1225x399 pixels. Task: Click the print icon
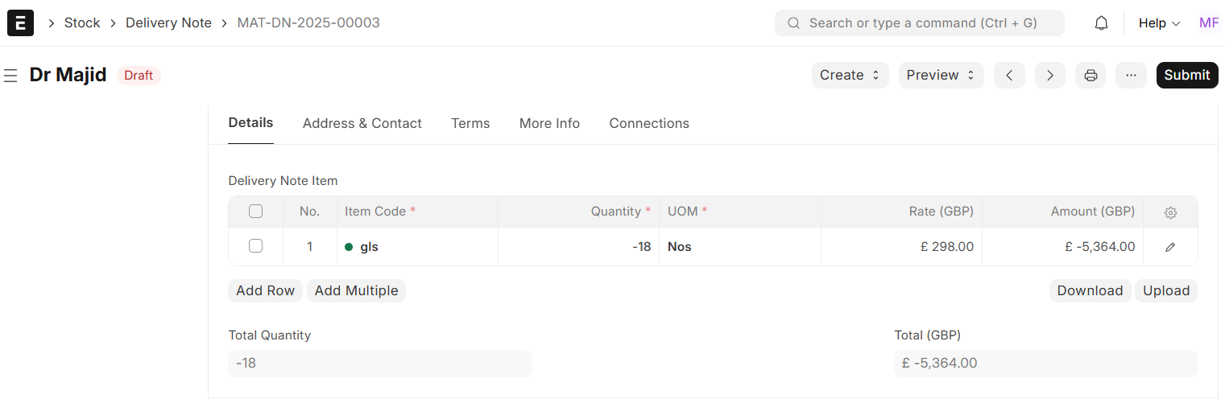point(1090,76)
